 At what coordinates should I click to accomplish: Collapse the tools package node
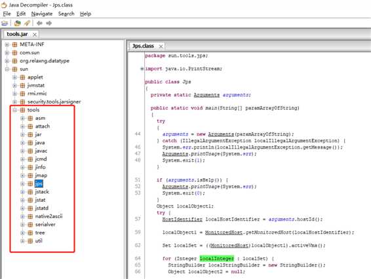(x=14, y=110)
